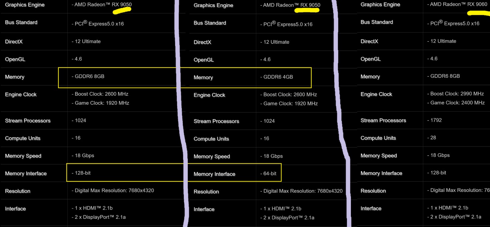This screenshot has width=490, height=227.
Task: Select OpenGL "4.6" in the RX 9060 table
Action: pyautogui.click(x=434, y=58)
